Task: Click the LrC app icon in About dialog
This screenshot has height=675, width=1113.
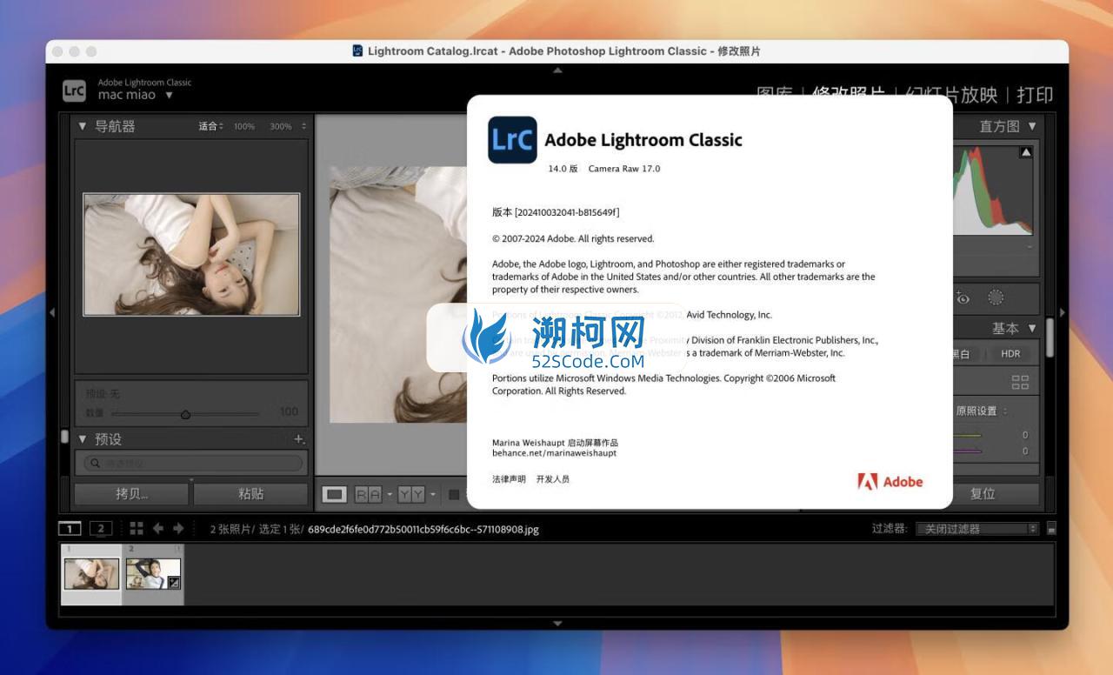Action: click(x=512, y=140)
